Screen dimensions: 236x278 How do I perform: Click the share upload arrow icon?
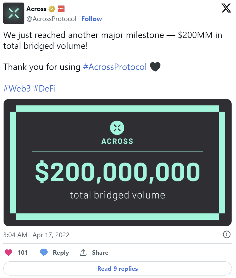click(83, 252)
